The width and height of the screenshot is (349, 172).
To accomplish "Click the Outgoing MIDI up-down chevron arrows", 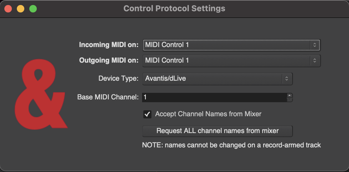I will click(x=315, y=60).
